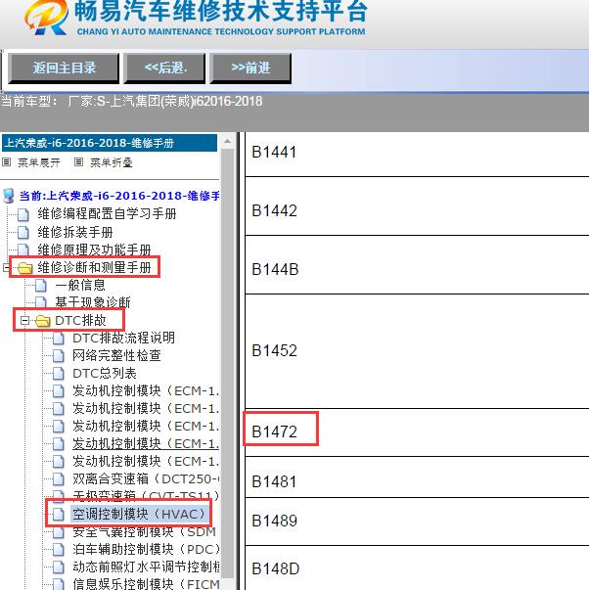589x590 pixels.
Task: Click document icon of 空调控制模块（HVAC）
Action: (x=59, y=515)
